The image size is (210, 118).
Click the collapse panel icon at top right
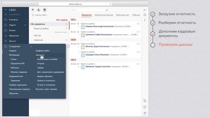click(x=145, y=10)
